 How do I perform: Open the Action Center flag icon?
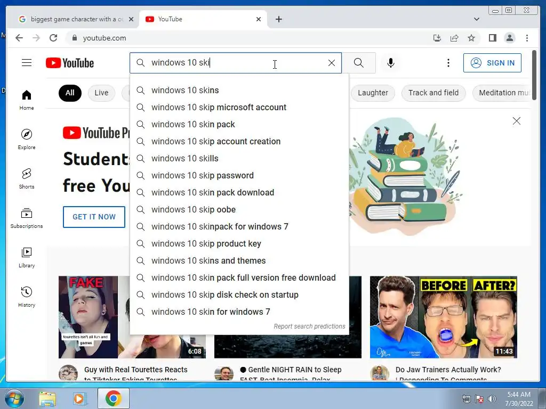pos(479,399)
